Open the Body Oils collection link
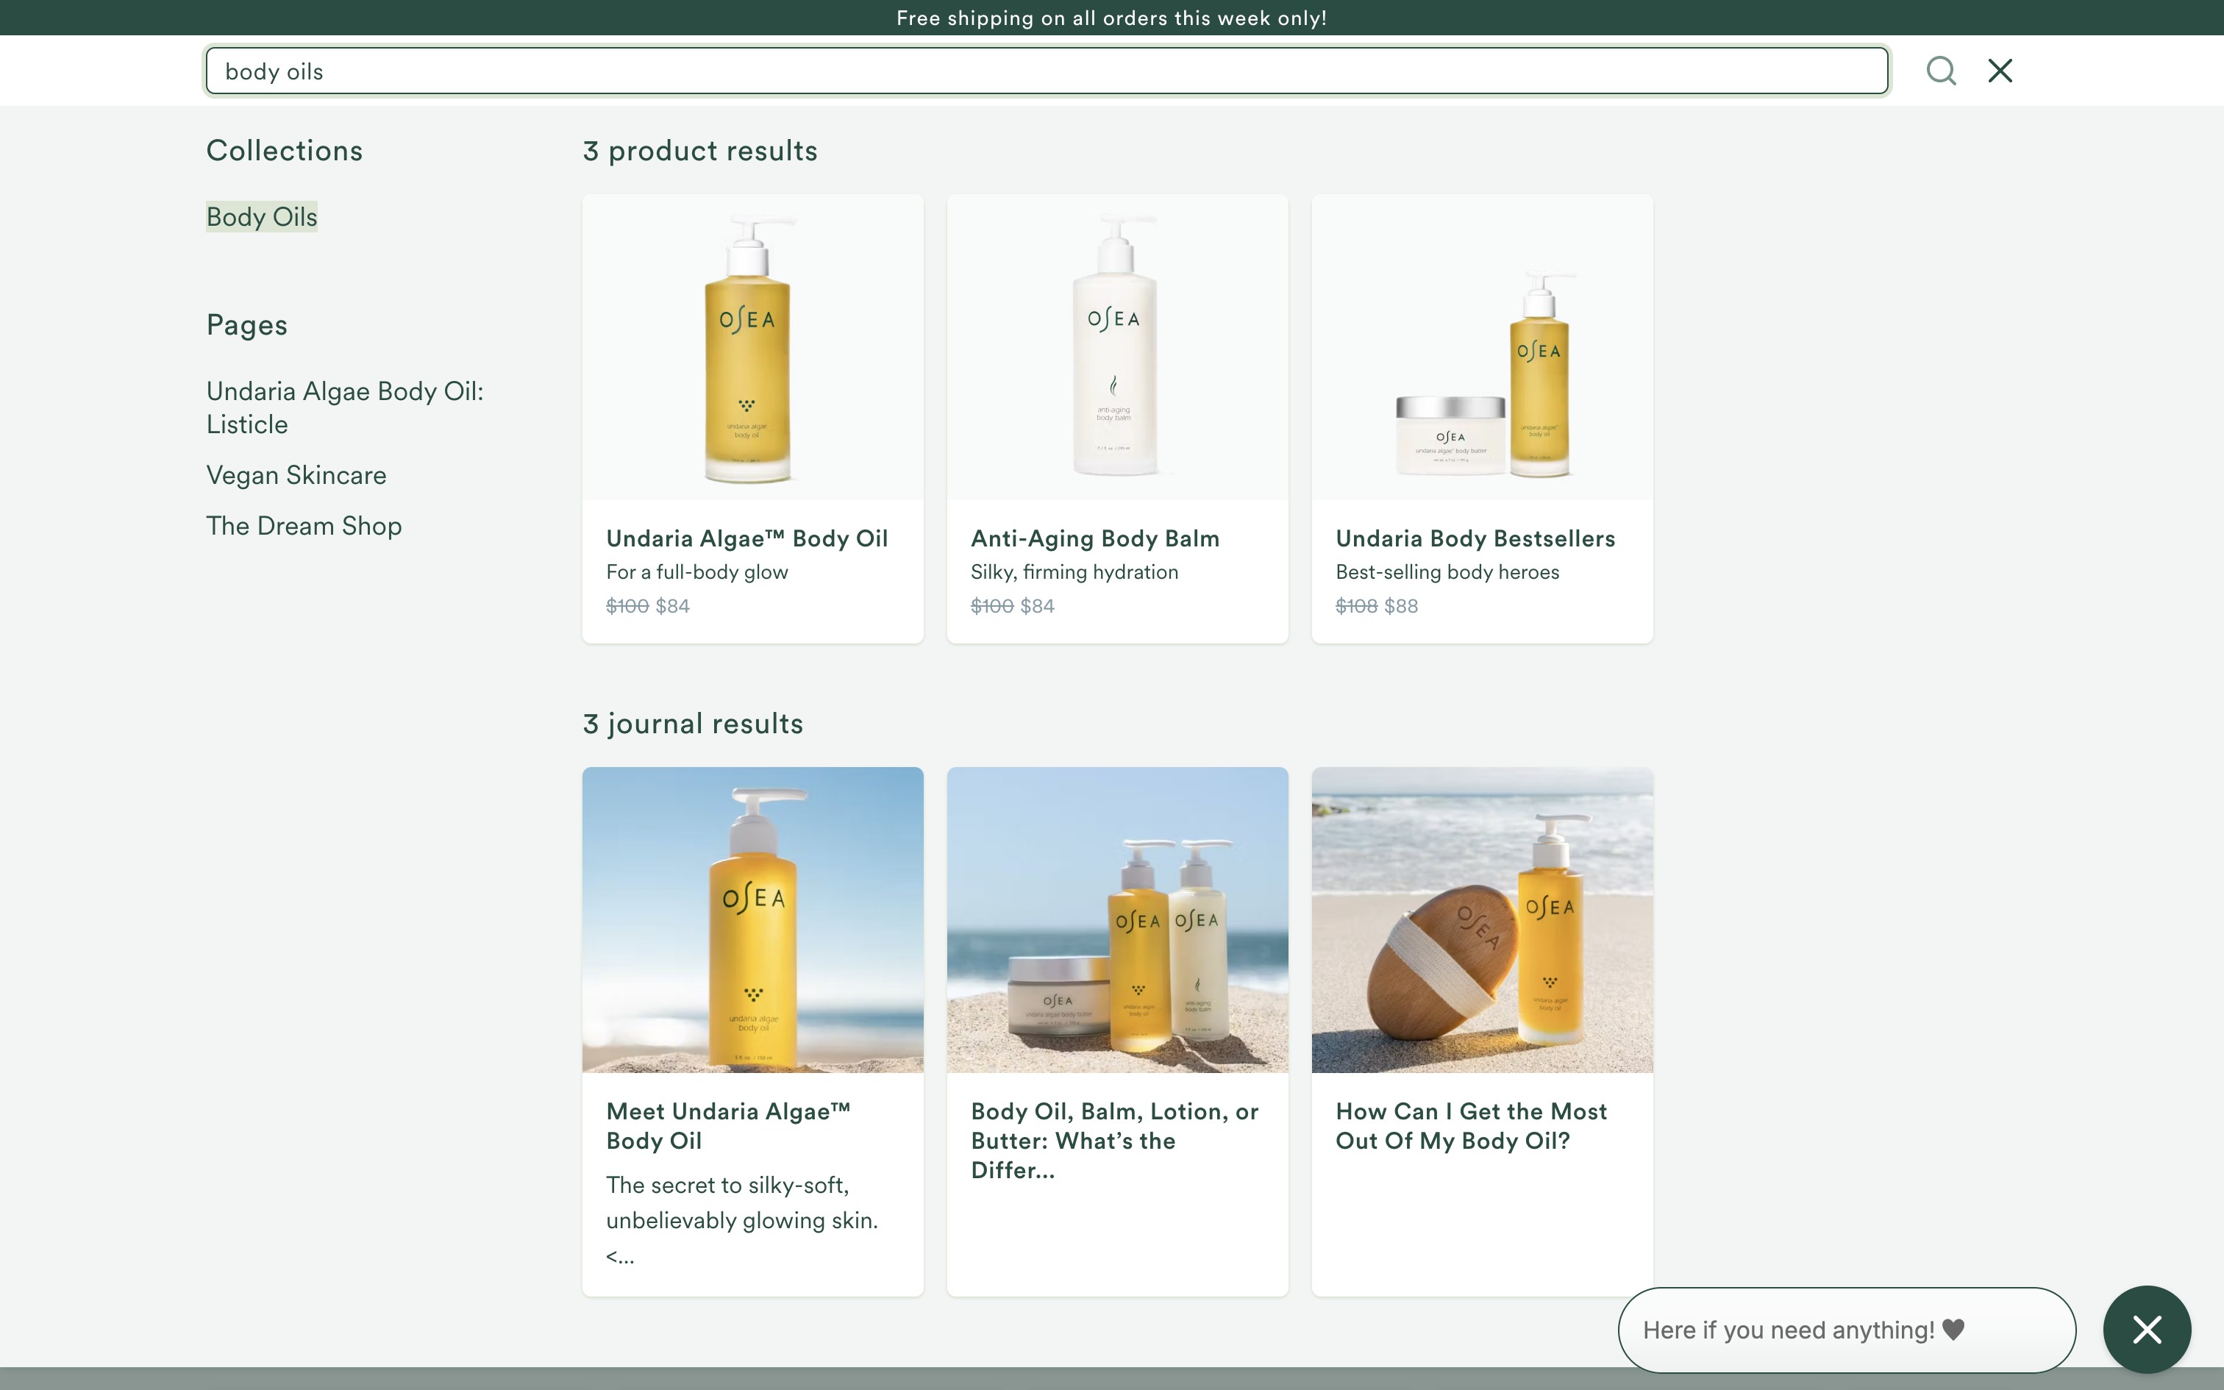The image size is (2224, 1390). (x=262, y=217)
